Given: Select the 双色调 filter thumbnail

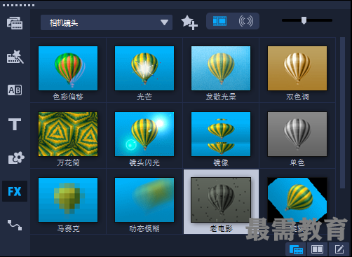Looking at the screenshot, I should 297,68.
